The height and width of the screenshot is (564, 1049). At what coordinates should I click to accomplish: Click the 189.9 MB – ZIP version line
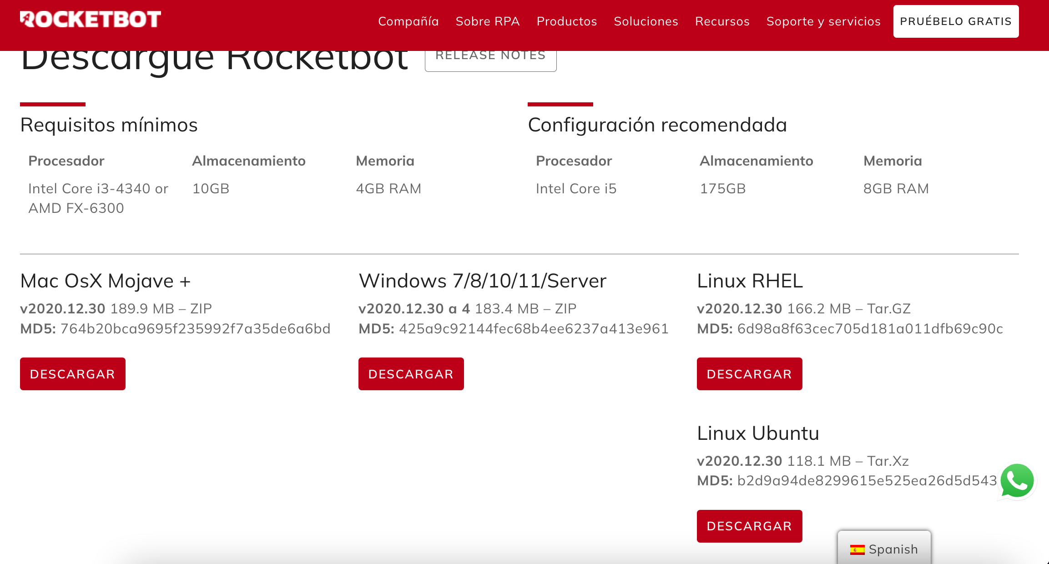pyautogui.click(x=116, y=309)
